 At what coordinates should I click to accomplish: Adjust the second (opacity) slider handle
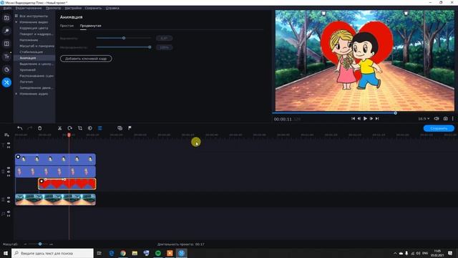(x=150, y=47)
